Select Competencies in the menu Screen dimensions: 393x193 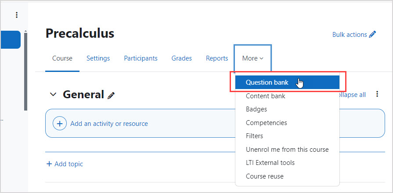tap(266, 123)
